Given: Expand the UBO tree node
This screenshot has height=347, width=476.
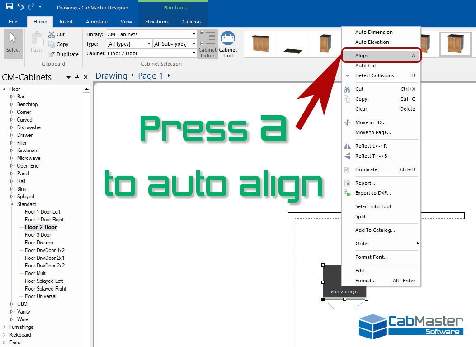Looking at the screenshot, I should click(12, 304).
